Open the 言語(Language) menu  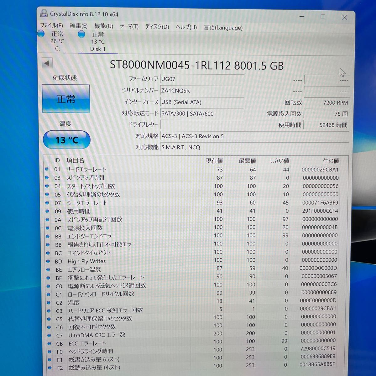click(x=223, y=28)
